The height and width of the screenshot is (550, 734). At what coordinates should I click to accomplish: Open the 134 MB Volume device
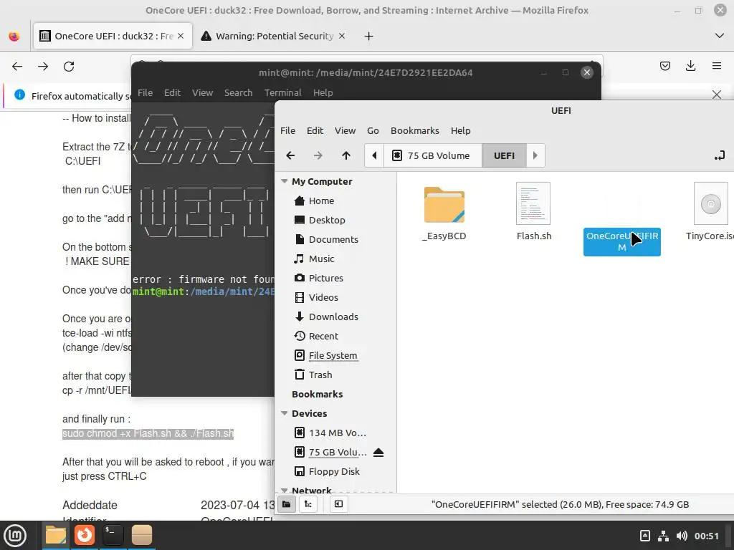[337, 433]
